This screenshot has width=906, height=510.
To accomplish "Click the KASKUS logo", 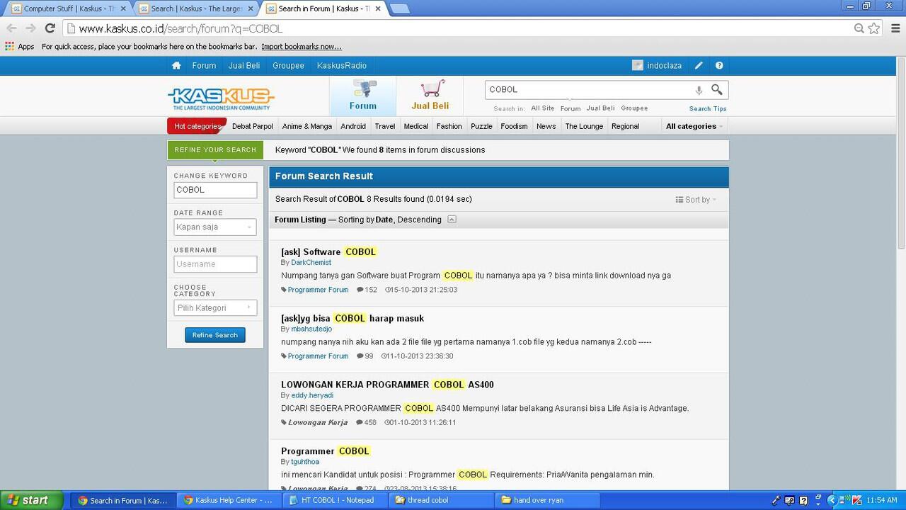I will coord(221,98).
